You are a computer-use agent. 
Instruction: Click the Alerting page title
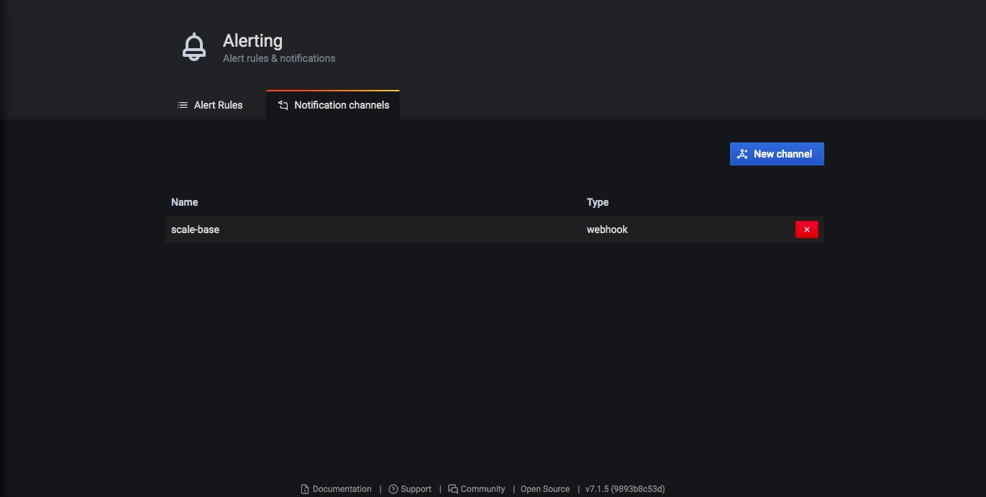(x=252, y=41)
